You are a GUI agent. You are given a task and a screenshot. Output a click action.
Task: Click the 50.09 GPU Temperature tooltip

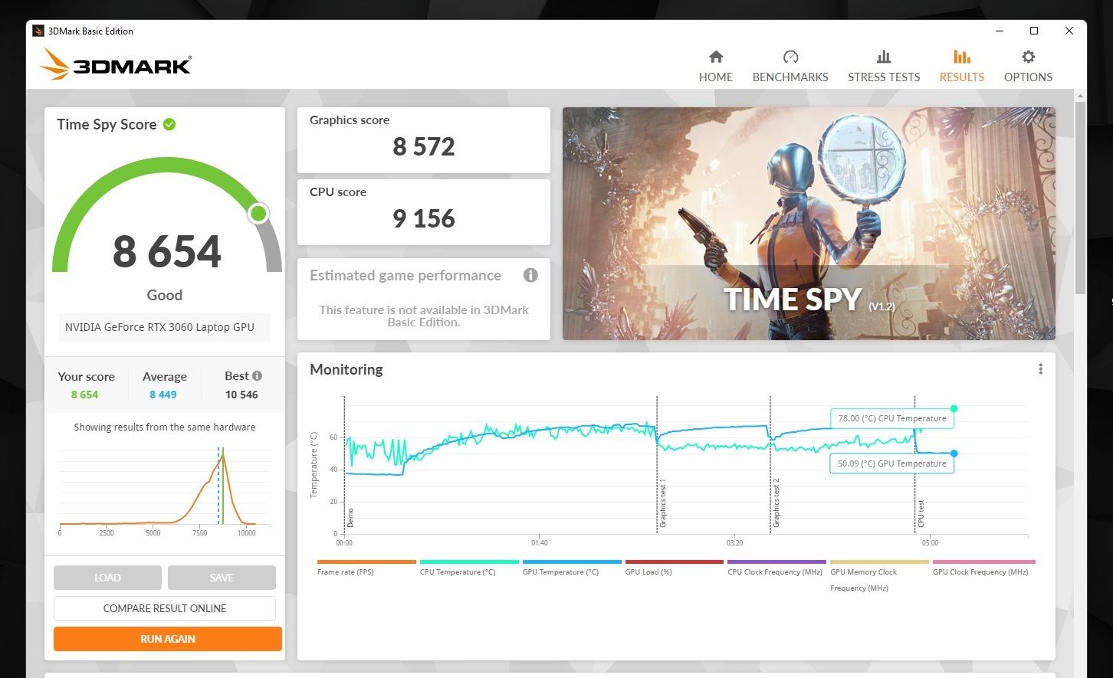point(892,463)
